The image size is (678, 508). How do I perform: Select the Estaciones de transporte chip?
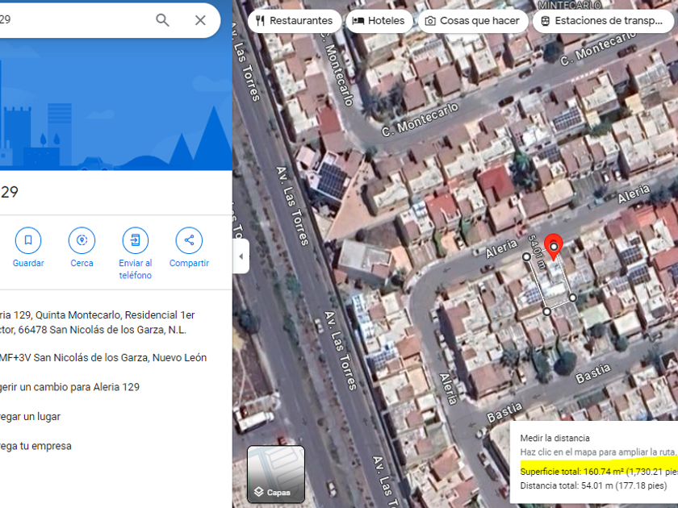pos(605,21)
